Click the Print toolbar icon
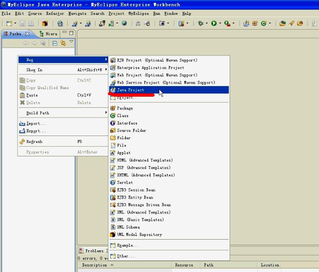 pos(31,24)
